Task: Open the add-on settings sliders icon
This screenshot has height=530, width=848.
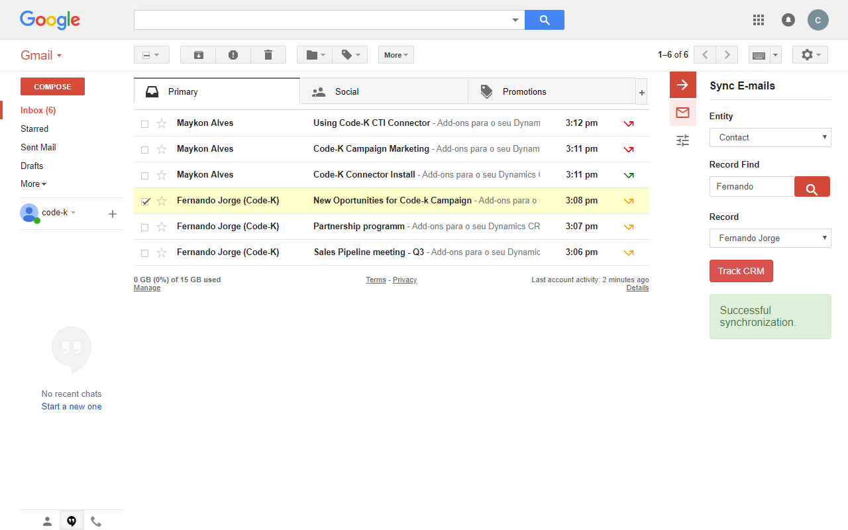Action: [x=683, y=140]
